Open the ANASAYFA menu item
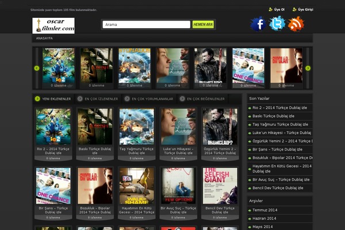This screenshot has width=345, height=230. [44, 39]
